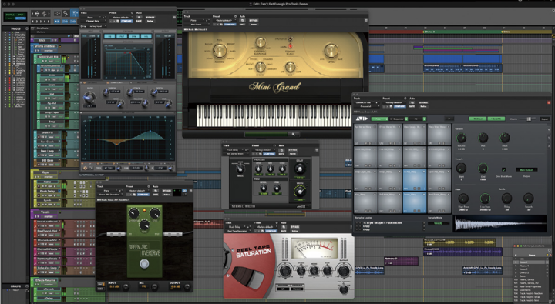This screenshot has width=555, height=304.
Task: Enable Grid edit mode
Action: 21,18
